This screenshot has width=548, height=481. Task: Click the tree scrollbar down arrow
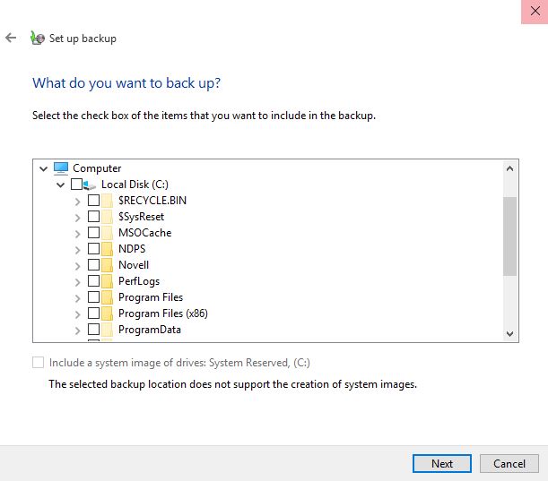point(509,334)
